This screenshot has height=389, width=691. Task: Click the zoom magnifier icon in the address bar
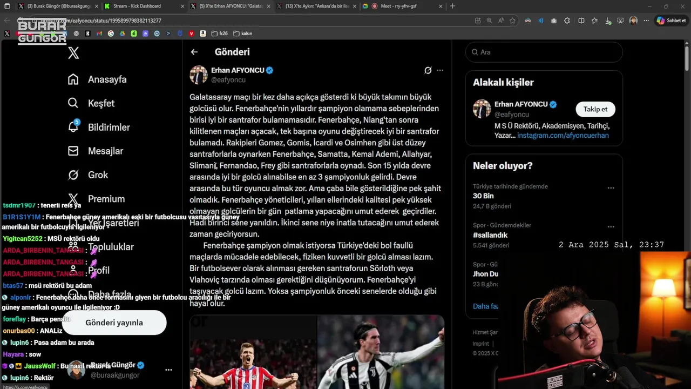[489, 21]
